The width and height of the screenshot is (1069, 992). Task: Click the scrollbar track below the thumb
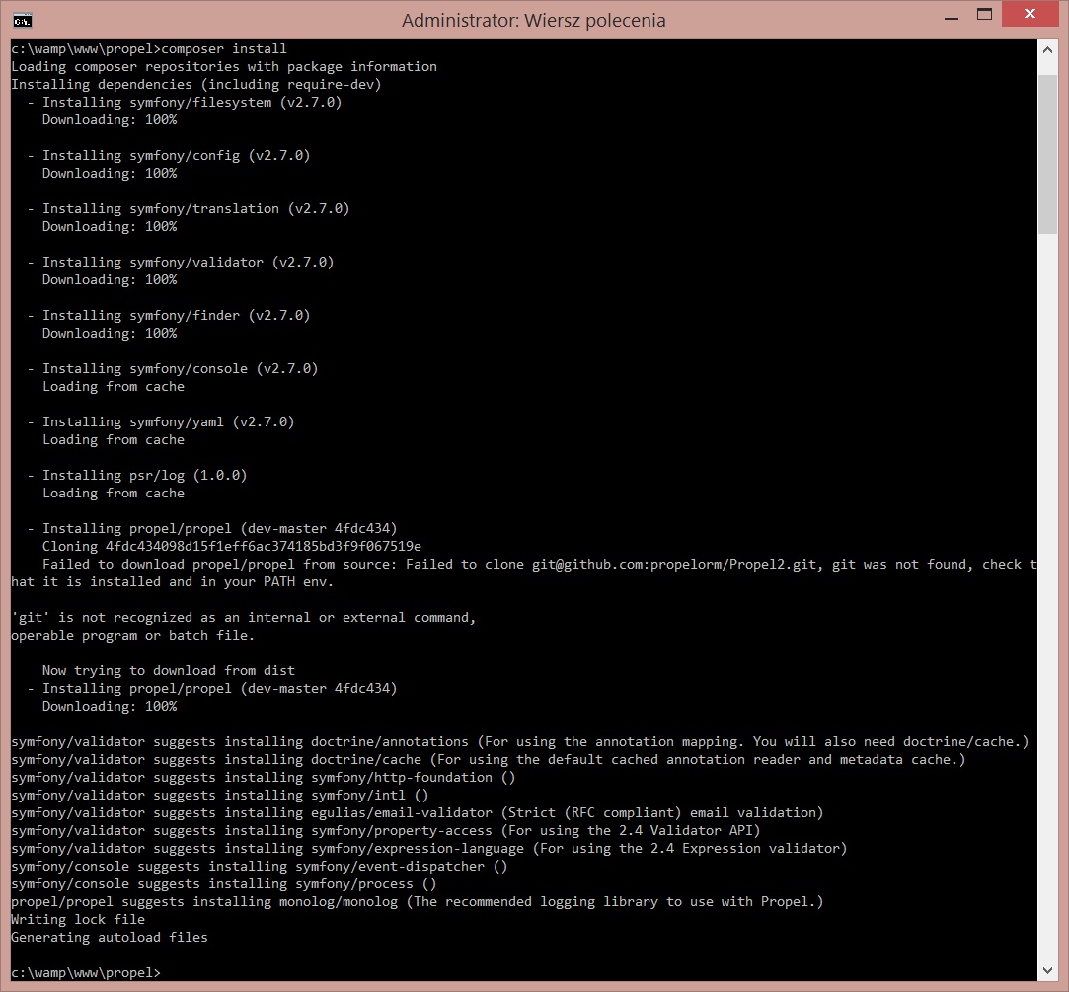click(1049, 592)
